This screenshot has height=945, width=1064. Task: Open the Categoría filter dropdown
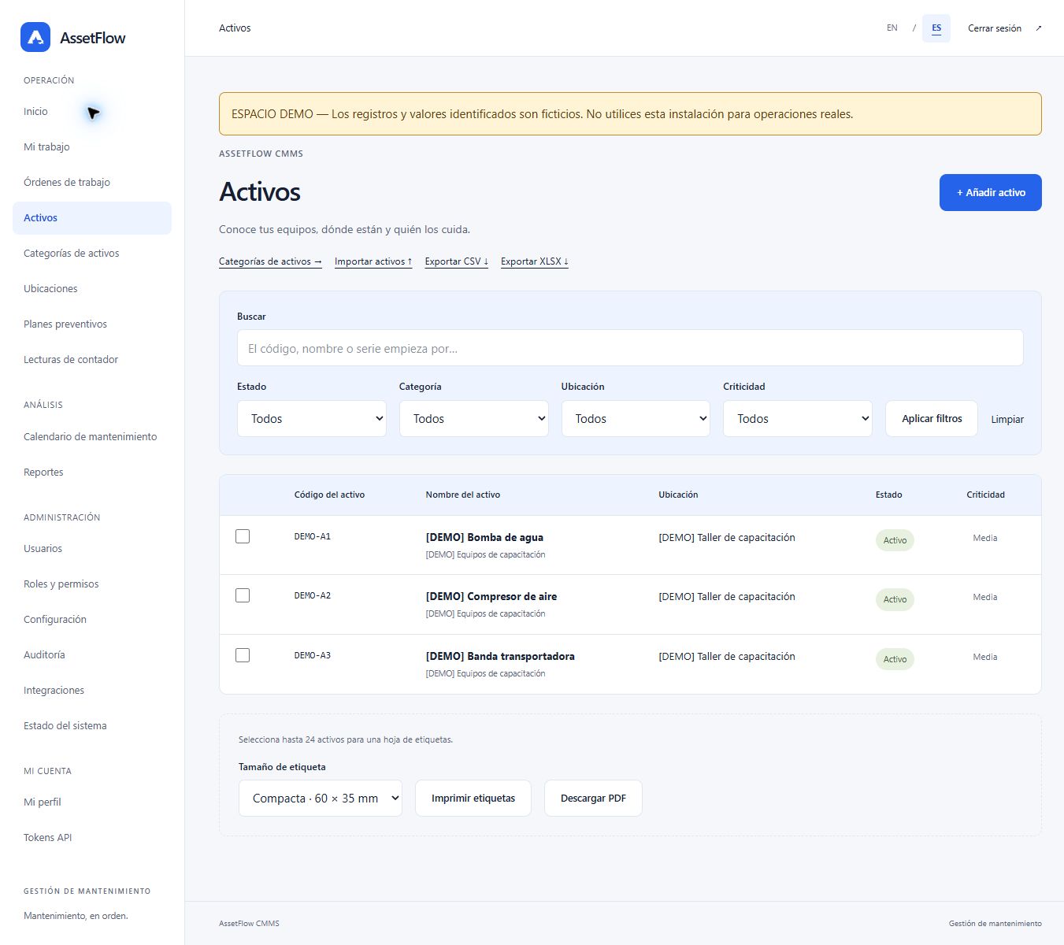[474, 419]
